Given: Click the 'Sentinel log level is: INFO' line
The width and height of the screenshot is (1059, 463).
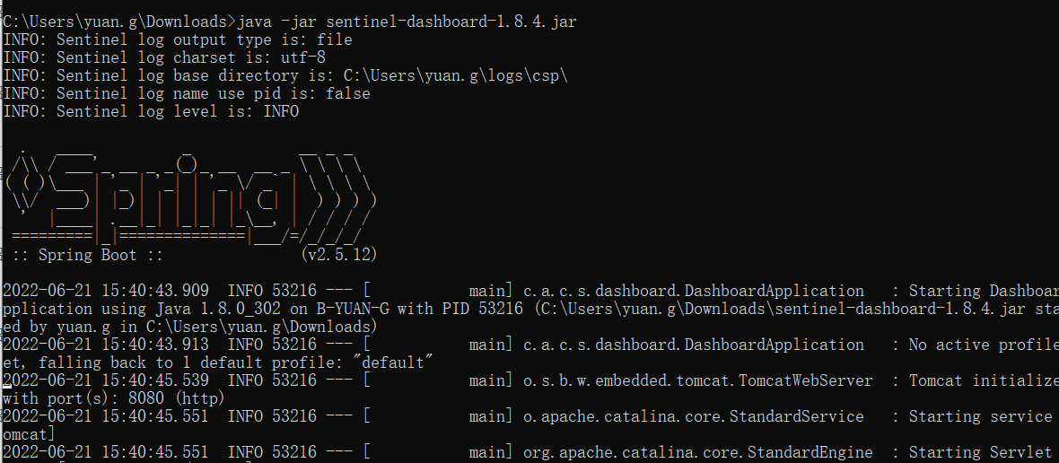Looking at the screenshot, I should click(x=151, y=111).
